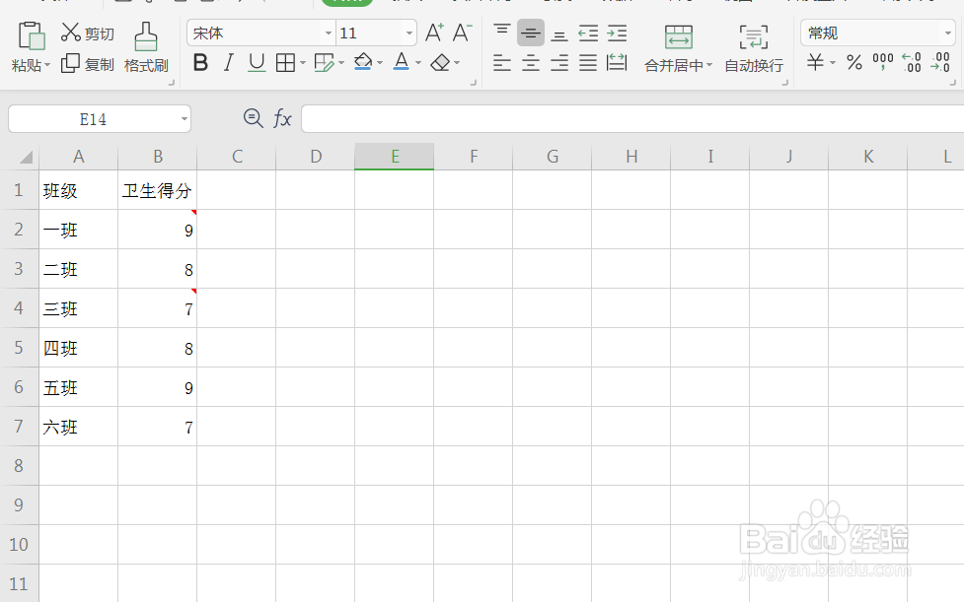Click the Copy (复制) icon
Screen dimensions: 964x602
pyautogui.click(x=70, y=63)
